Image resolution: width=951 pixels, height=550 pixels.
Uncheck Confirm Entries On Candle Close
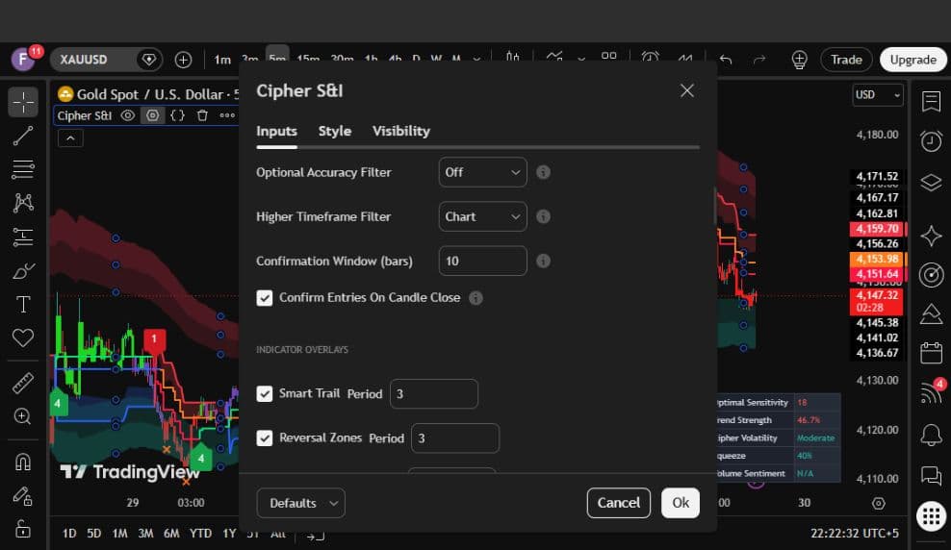[x=265, y=298]
